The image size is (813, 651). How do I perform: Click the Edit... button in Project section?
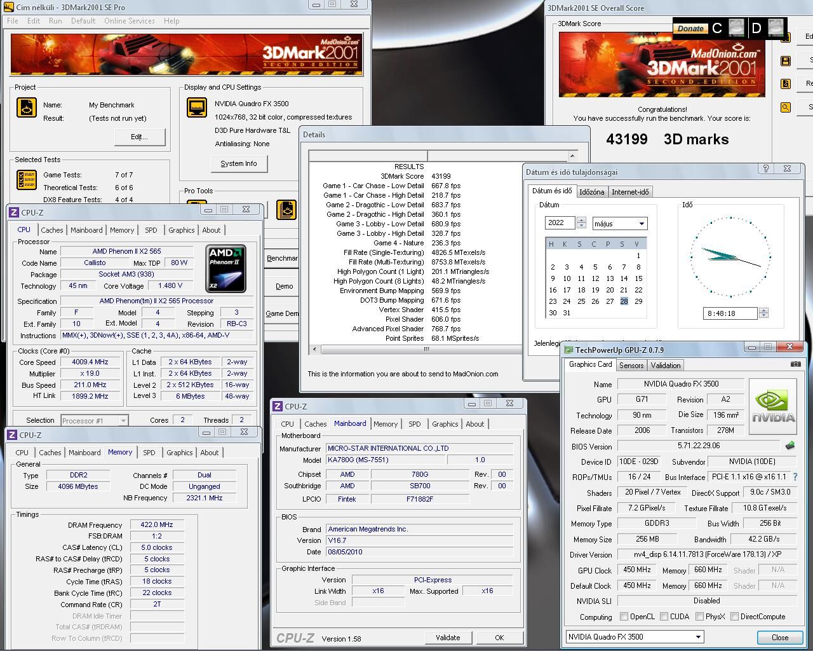pyautogui.click(x=139, y=137)
